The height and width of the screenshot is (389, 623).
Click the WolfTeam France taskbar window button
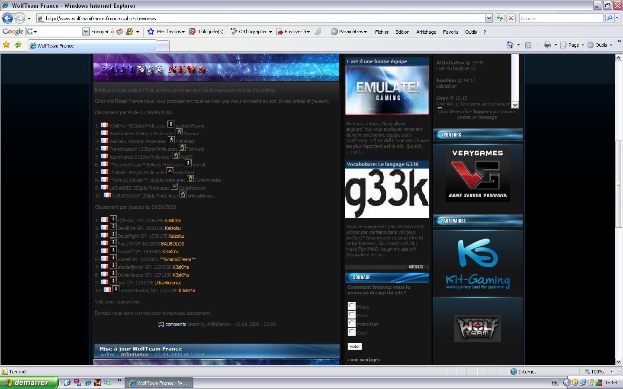(x=159, y=383)
